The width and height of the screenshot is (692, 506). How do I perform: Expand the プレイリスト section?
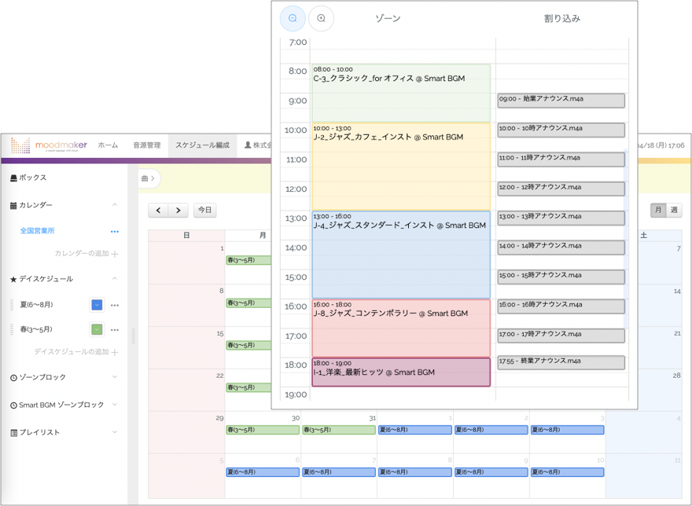115,432
